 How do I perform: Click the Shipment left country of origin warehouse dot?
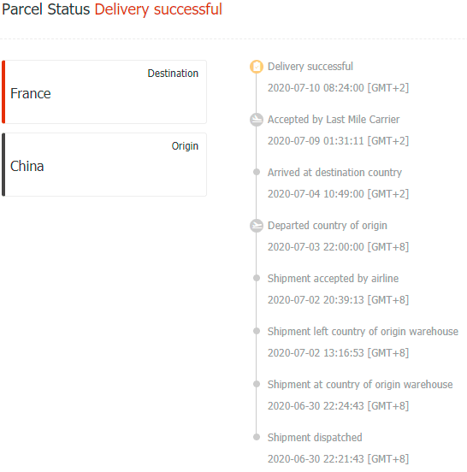(x=257, y=331)
